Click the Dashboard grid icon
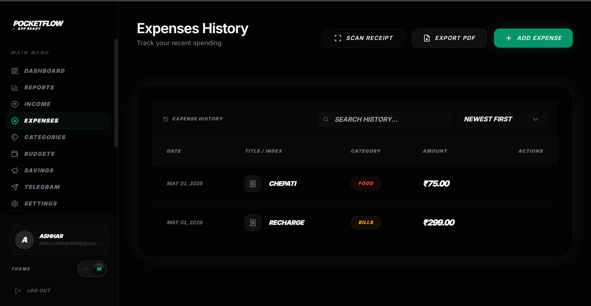 [x=15, y=71]
